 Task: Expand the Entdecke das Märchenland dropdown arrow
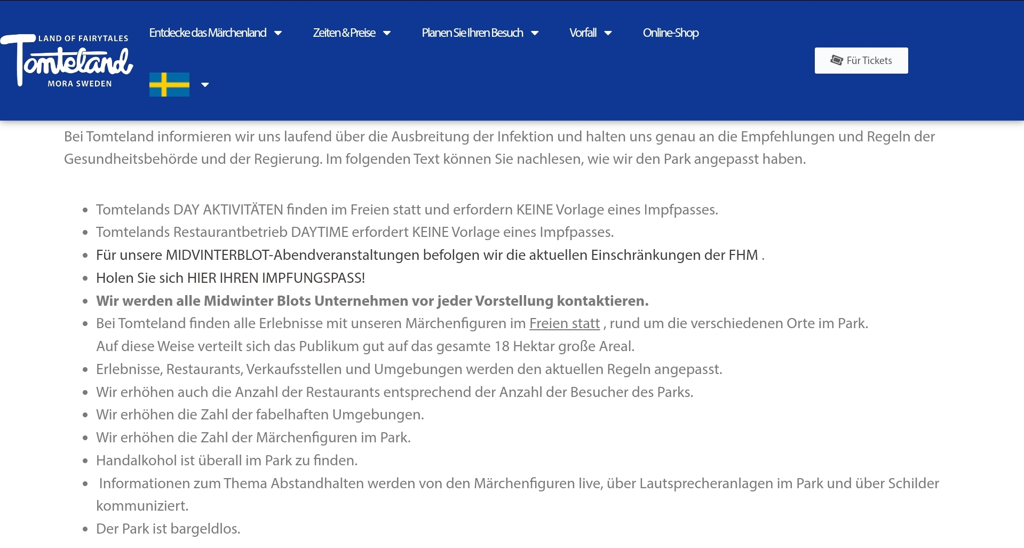(278, 33)
